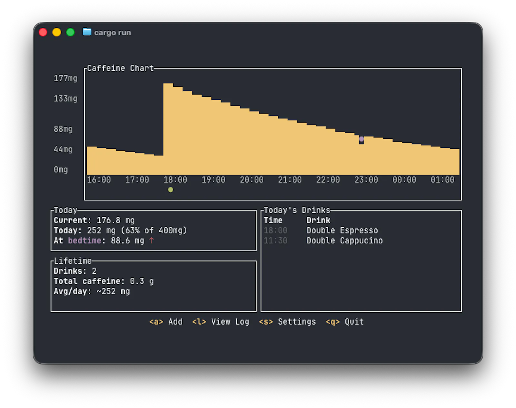516x408 pixels.
Task: Click the Lifetime panel title
Action: [73, 261]
